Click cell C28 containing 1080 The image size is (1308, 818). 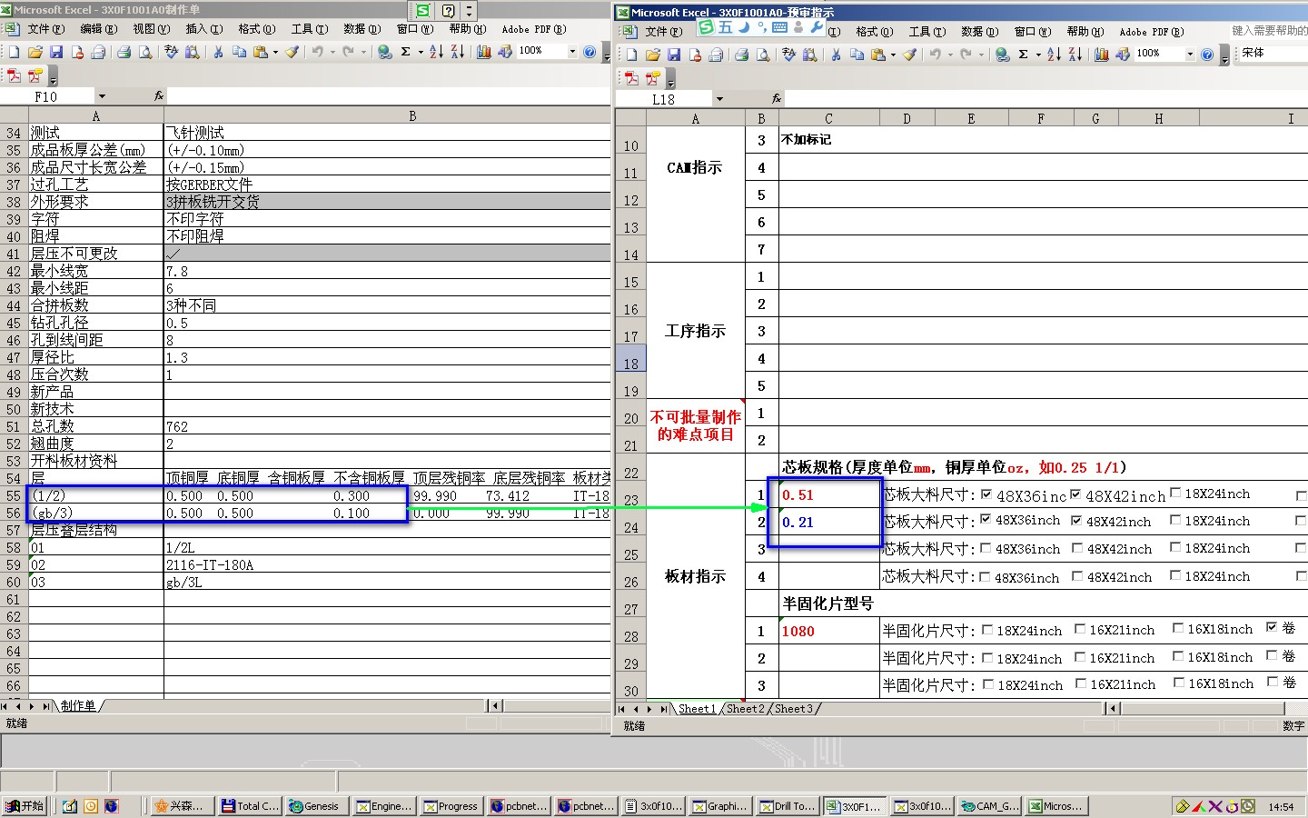coord(828,631)
